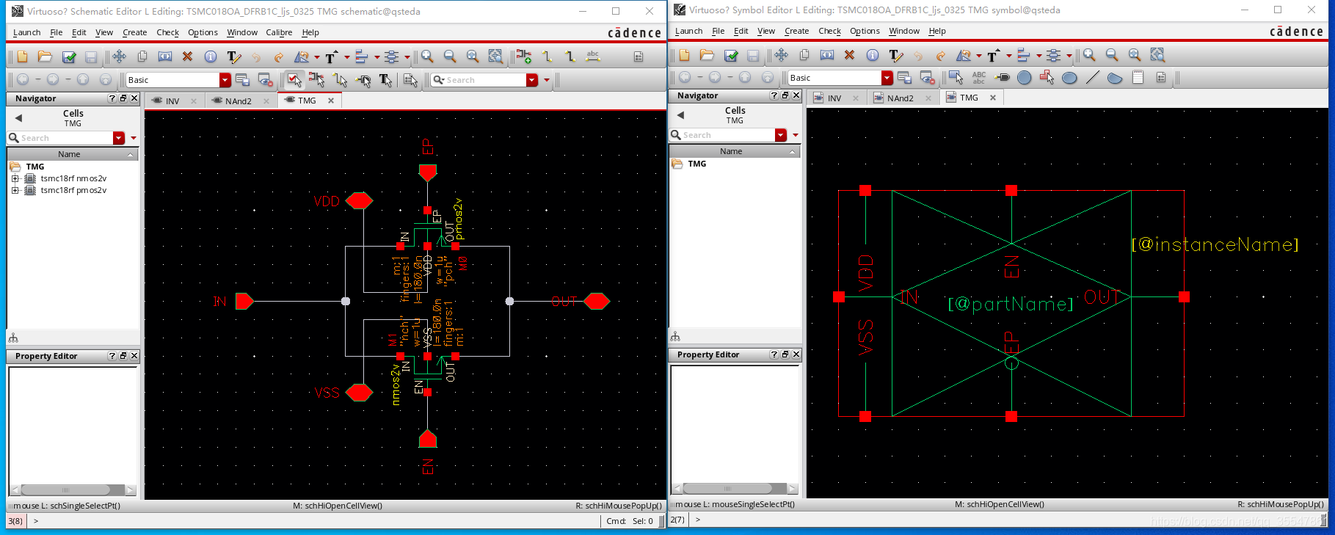Select the Arc shape tool in Symbol Editor

(1115, 77)
